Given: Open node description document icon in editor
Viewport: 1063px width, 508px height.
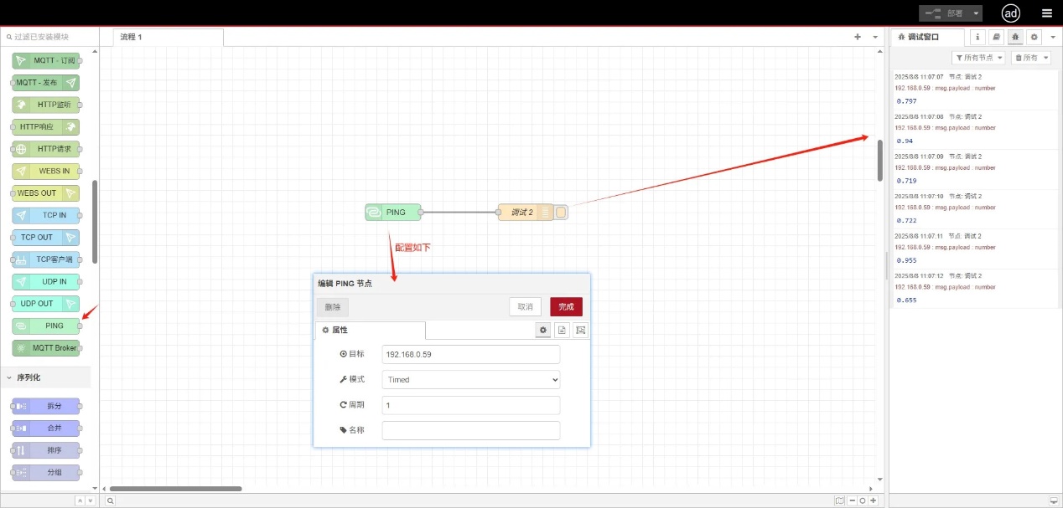Looking at the screenshot, I should (562, 331).
